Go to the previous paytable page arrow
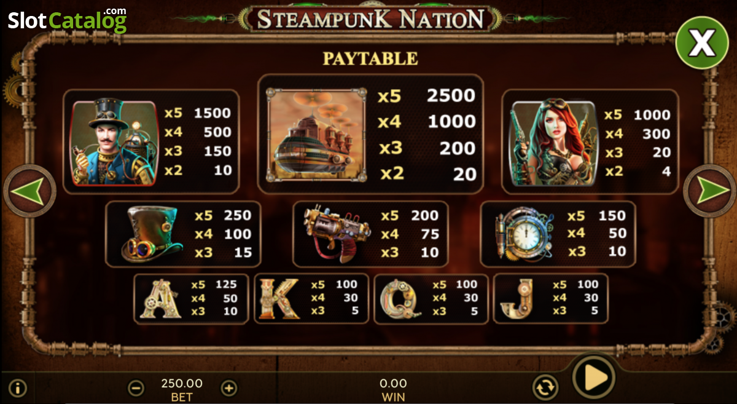This screenshot has width=737, height=404. pyautogui.click(x=30, y=191)
